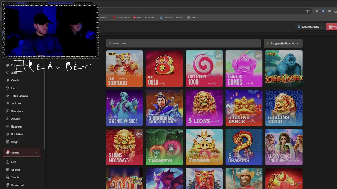This screenshot has height=189, width=337.
Task: Open Lucky Grace and Charm
Action: [284, 147]
